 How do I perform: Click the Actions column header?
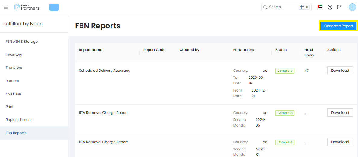click(334, 50)
